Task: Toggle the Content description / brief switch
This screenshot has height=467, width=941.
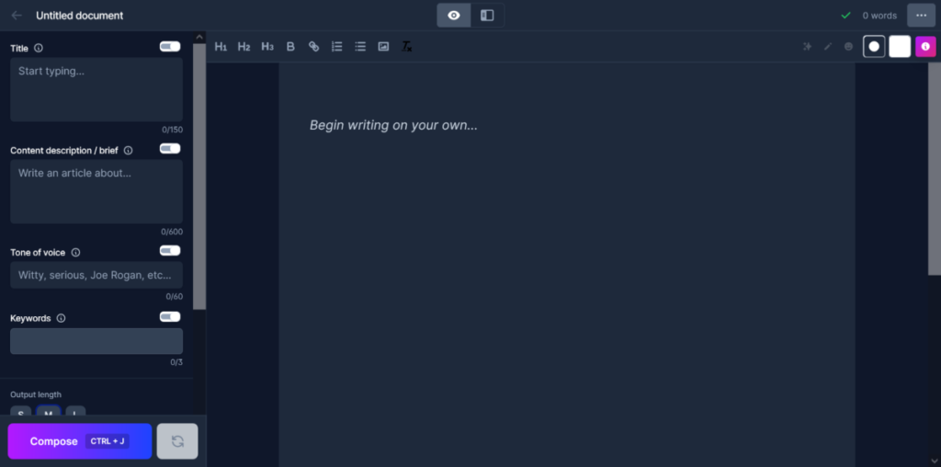Action: [170, 149]
